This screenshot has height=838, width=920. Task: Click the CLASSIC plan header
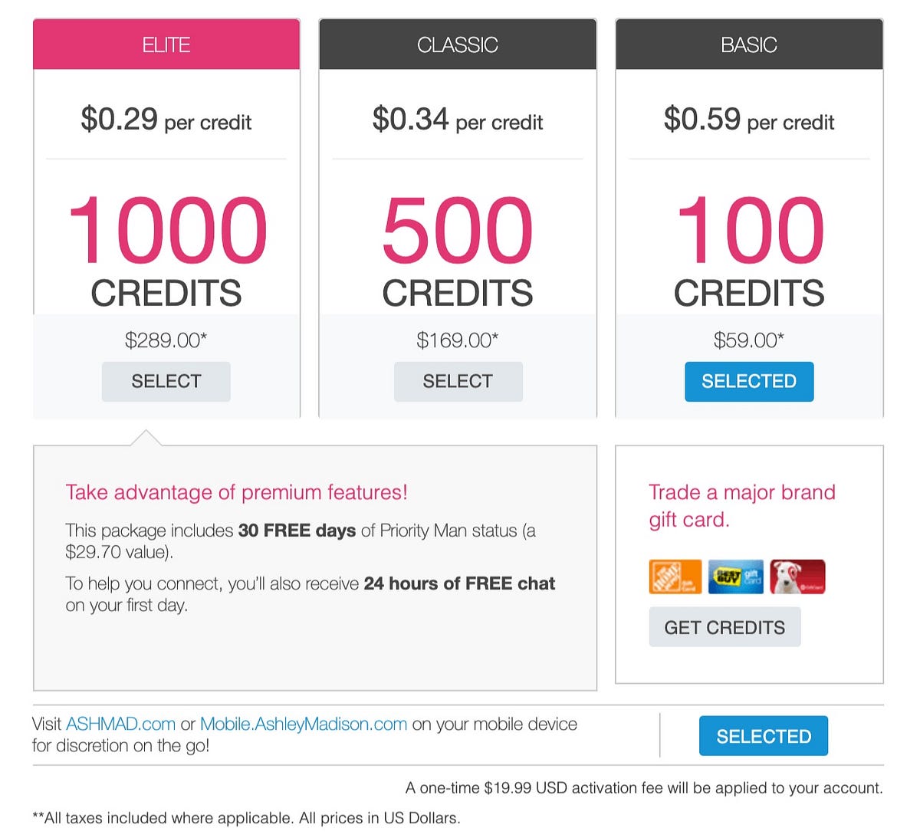(458, 44)
